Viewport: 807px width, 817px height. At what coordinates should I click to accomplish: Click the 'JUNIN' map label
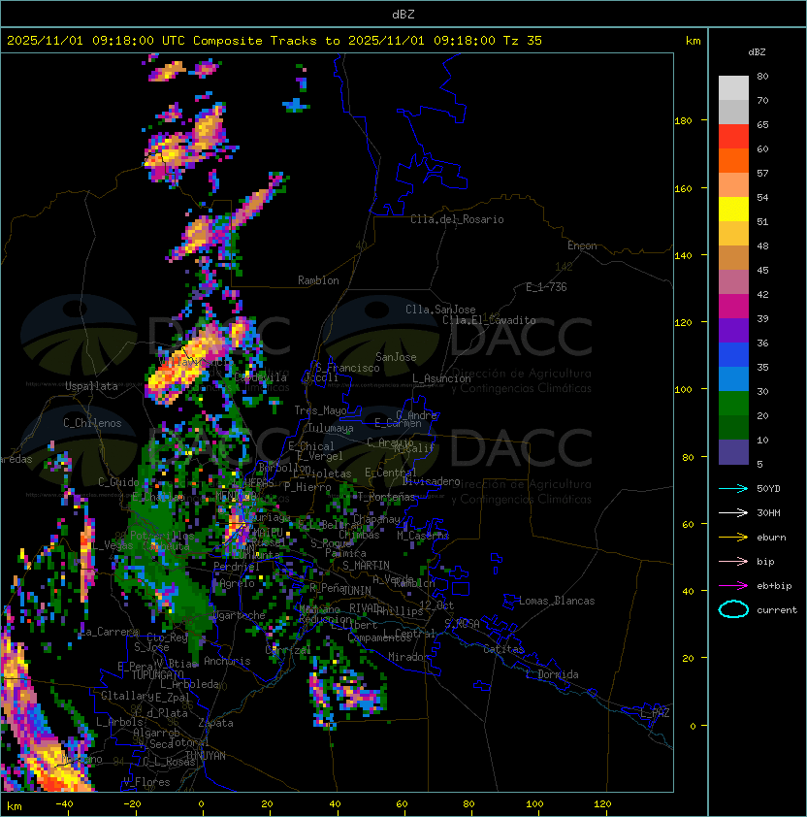tap(356, 590)
